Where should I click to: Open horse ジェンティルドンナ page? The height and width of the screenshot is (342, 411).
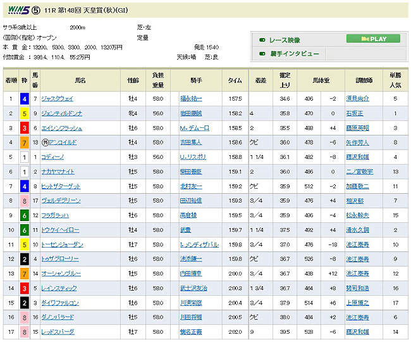coord(61,113)
